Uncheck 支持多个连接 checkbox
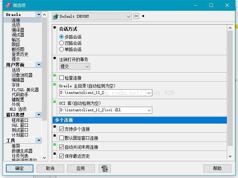Image resolution: width=238 pixels, height=178 pixels. [x=61, y=129]
